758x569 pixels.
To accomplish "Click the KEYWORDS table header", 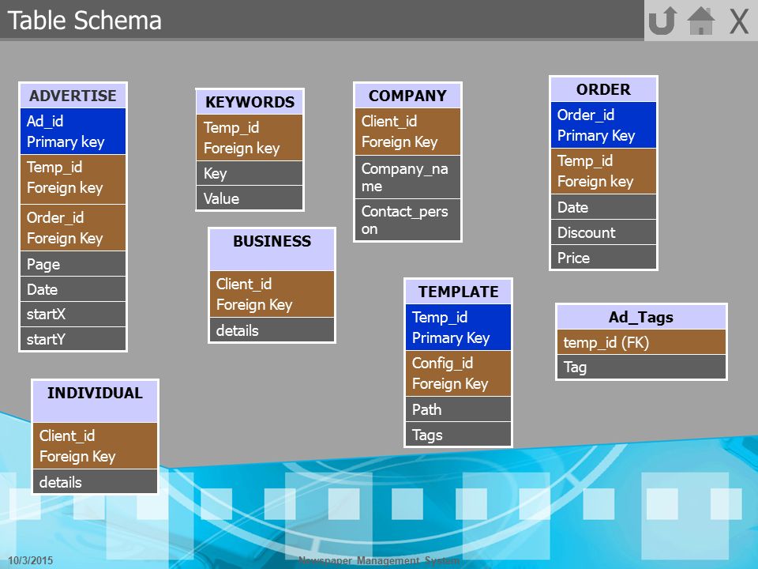I will tap(250, 102).
